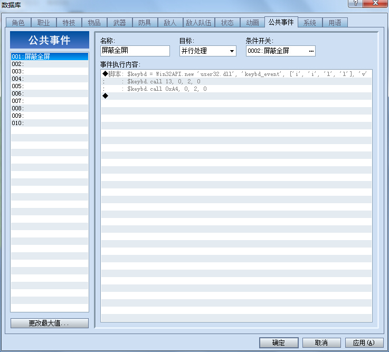Screen dimensions: 389x352
Task: Open the 角色 tab
Action: (x=18, y=23)
